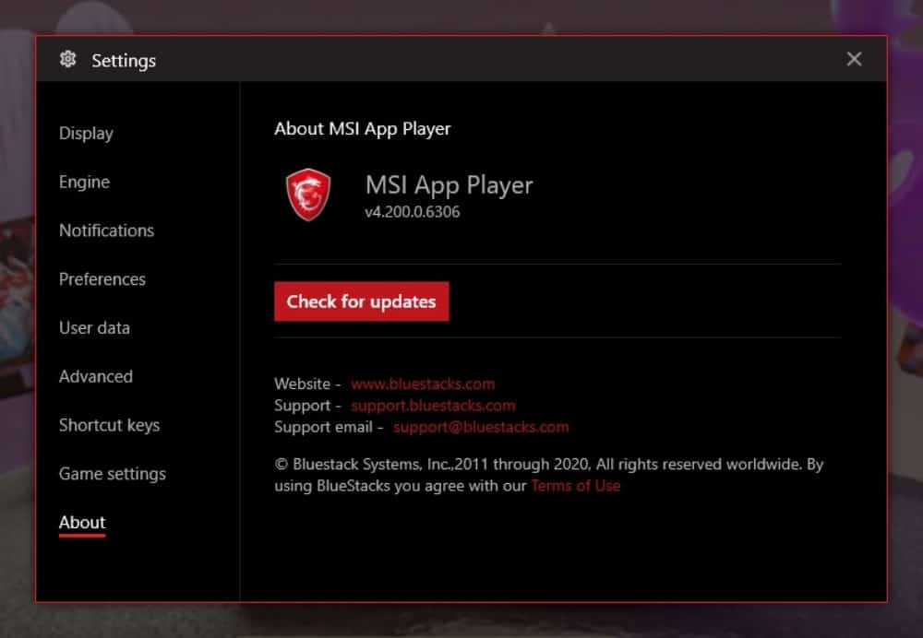Click the v4.200.0.6306 version number text
This screenshot has height=638, width=923.
[412, 212]
